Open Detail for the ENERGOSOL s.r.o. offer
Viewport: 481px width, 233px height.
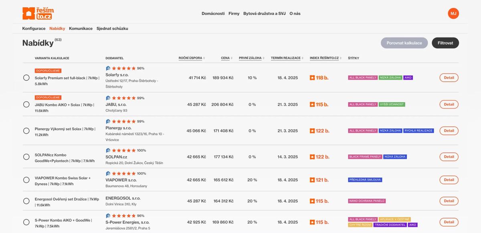tap(449, 201)
